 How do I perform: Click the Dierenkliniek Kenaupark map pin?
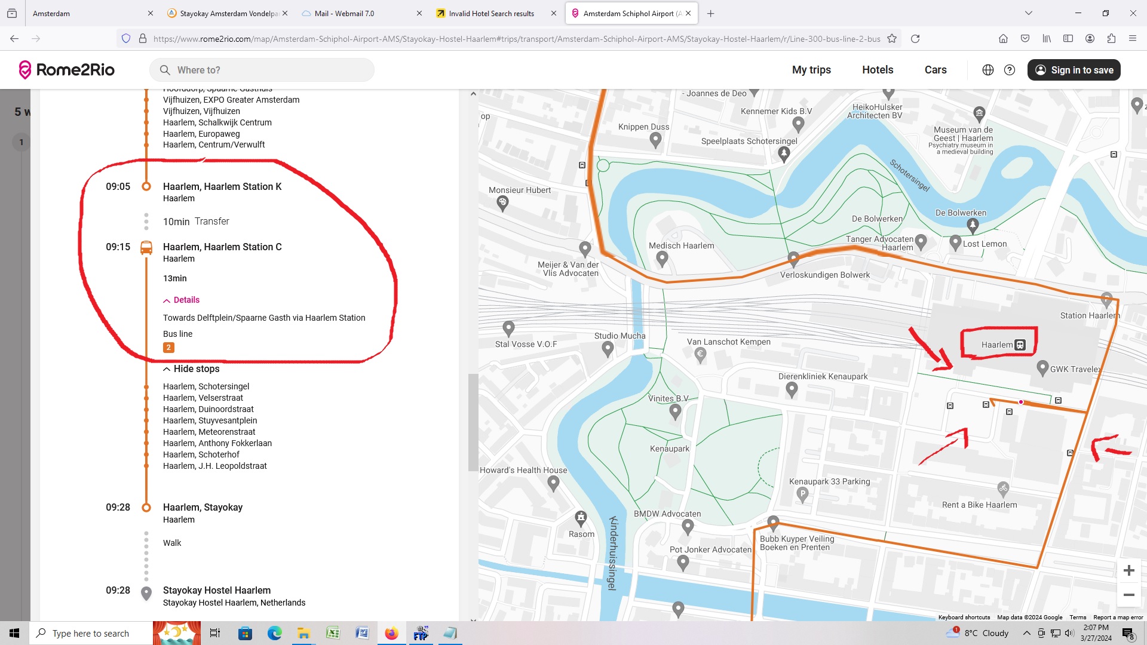[792, 389]
